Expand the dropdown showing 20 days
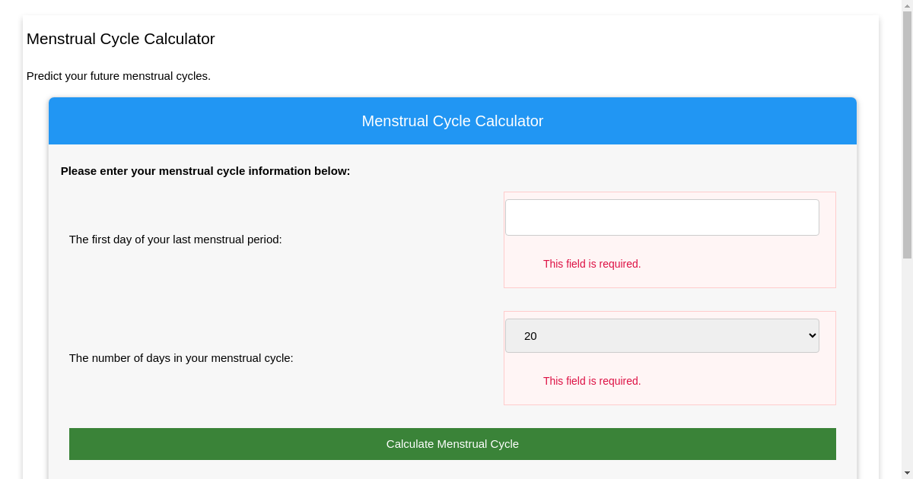The width and height of the screenshot is (913, 479). click(662, 335)
